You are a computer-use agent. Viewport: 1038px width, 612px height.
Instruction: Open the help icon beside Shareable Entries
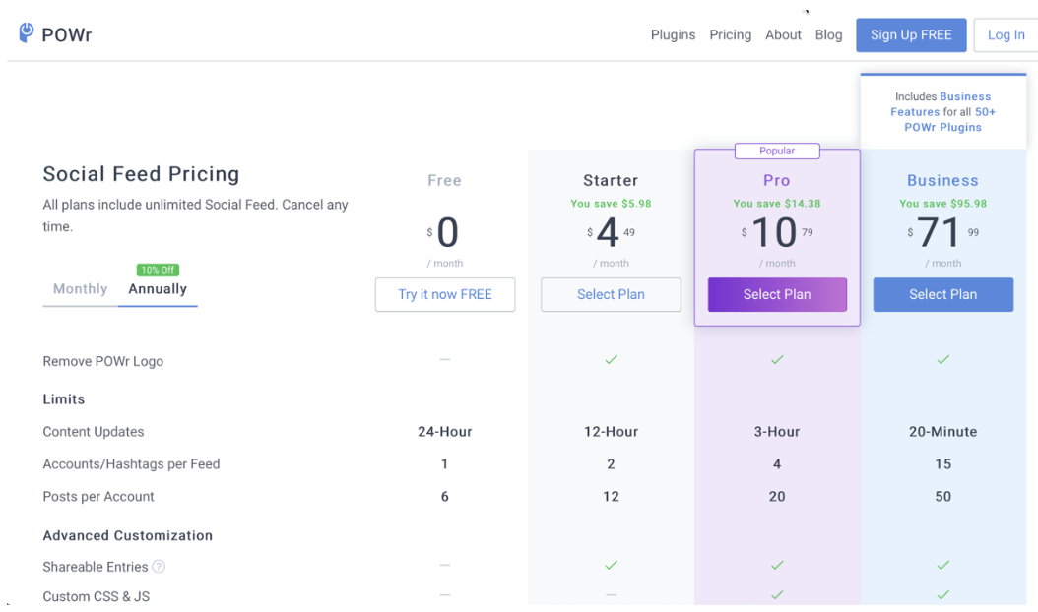[x=161, y=567]
